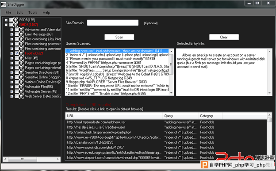Check the Vulnerable Servers(48) checkbox
Viewport: 276px width, 171px height.
pyautogui.click(x=17, y=91)
